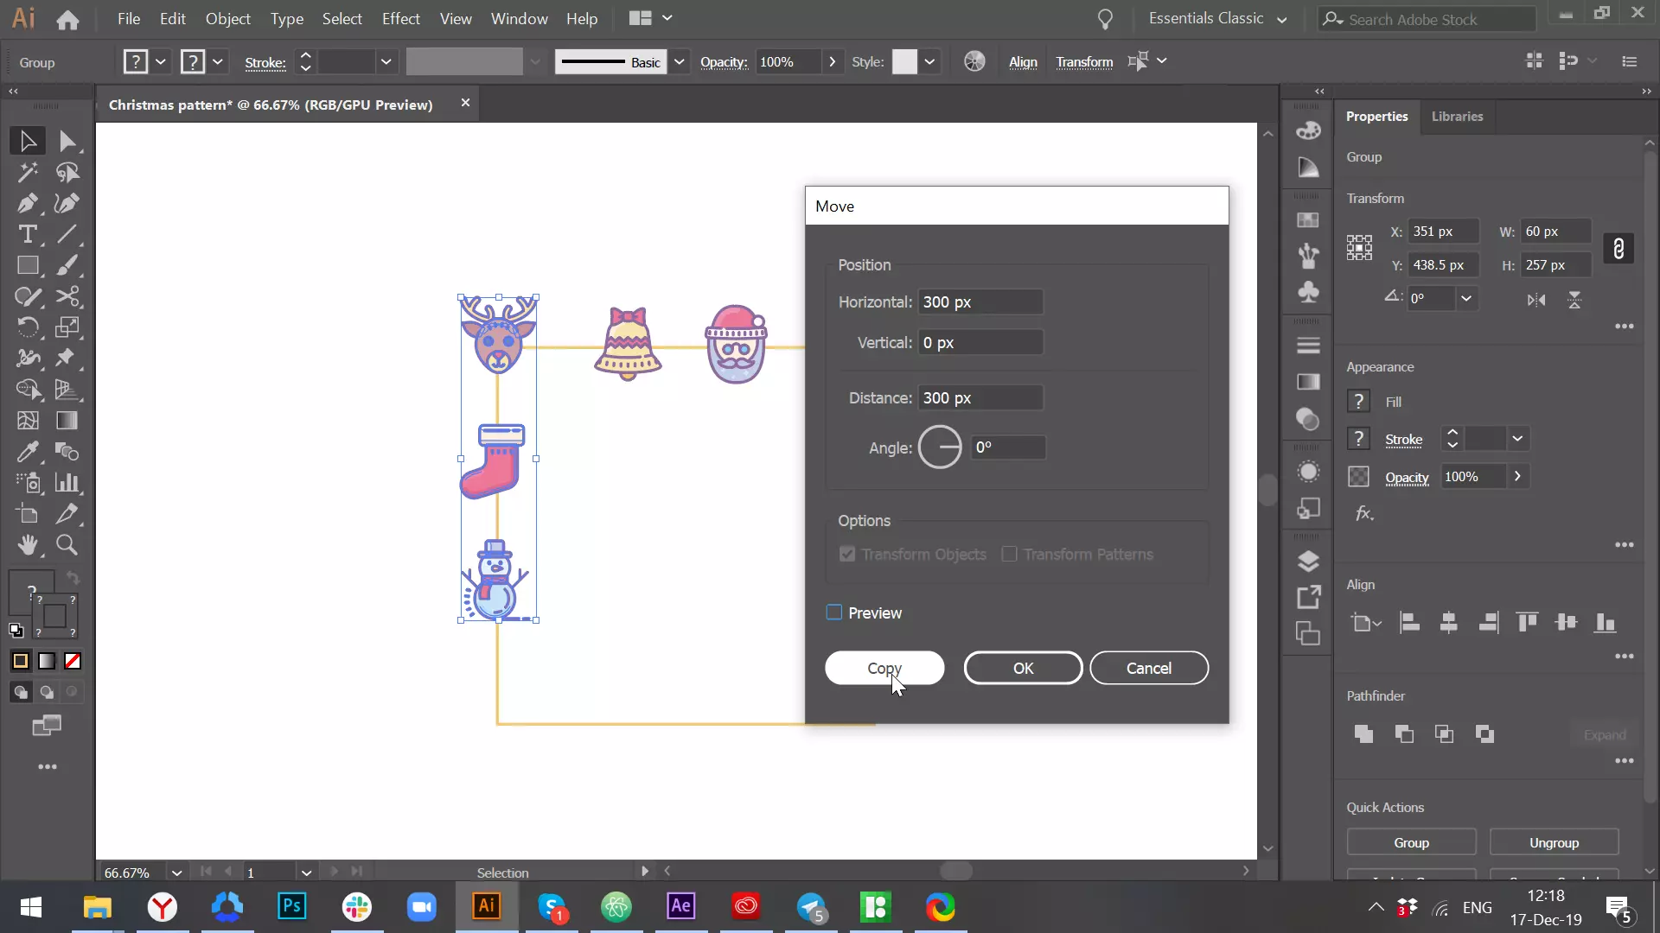Image resolution: width=1660 pixels, height=933 pixels.
Task: Open the Effect menu
Action: tap(400, 18)
